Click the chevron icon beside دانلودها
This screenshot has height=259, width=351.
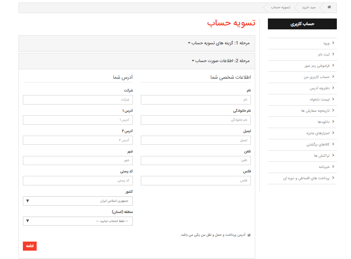(x=333, y=122)
